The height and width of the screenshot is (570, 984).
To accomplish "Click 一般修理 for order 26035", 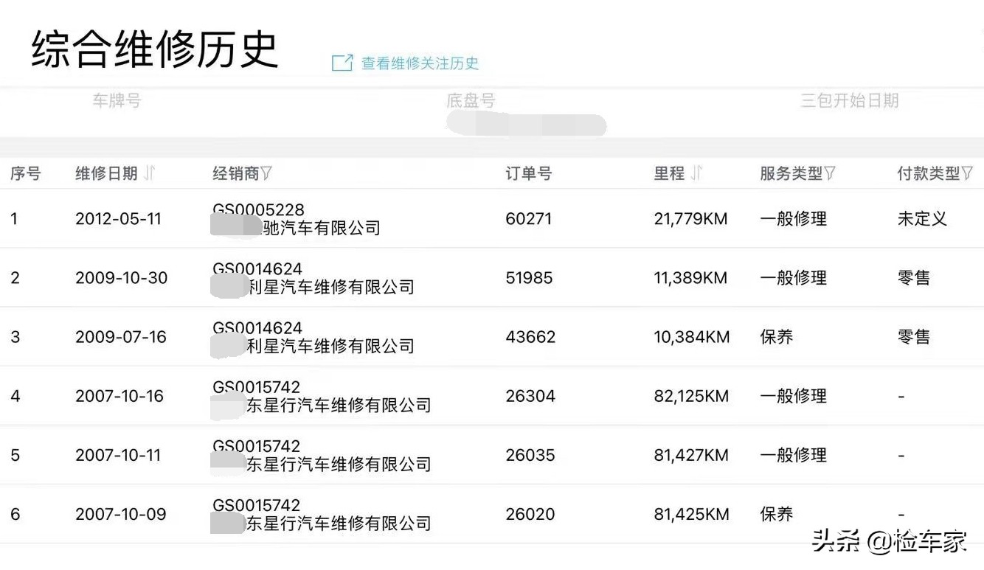I will pyautogui.click(x=794, y=455).
